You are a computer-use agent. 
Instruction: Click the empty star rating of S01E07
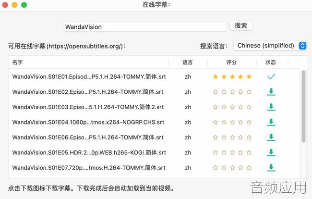(232, 168)
